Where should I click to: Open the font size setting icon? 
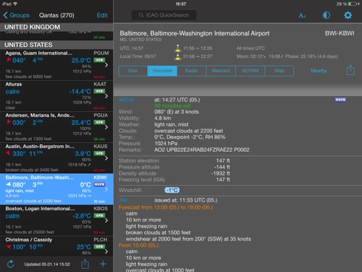(302, 16)
